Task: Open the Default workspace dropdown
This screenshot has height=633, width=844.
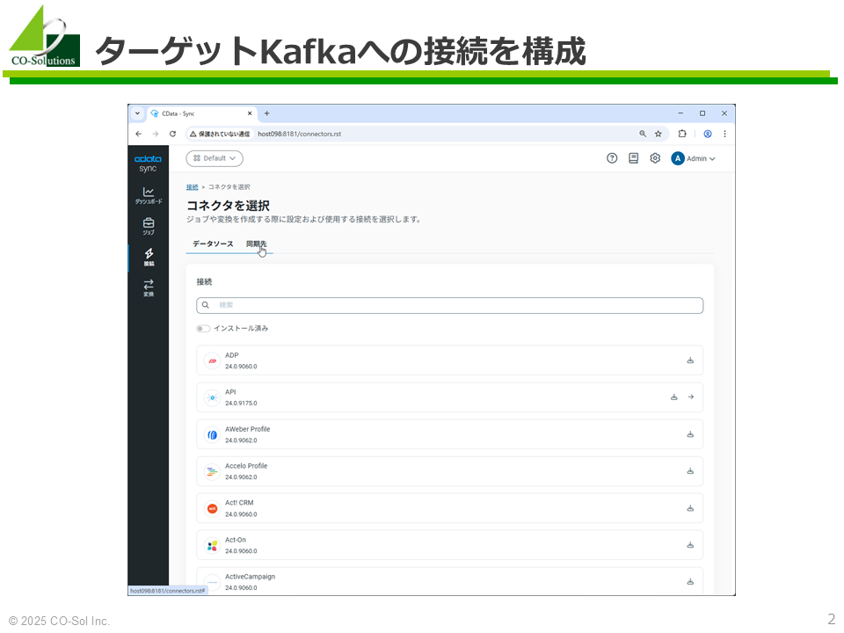Action: tap(215, 158)
